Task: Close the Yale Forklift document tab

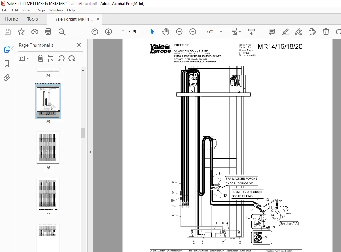Action: click(x=98, y=19)
